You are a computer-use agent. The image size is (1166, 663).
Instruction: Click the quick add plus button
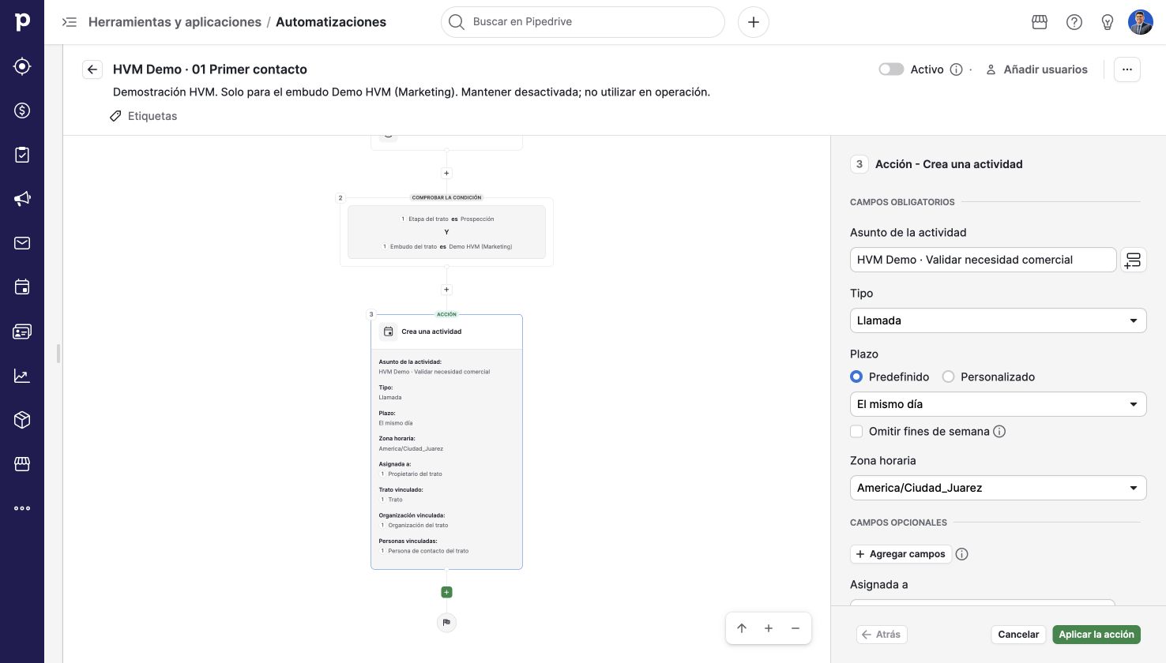point(754,22)
